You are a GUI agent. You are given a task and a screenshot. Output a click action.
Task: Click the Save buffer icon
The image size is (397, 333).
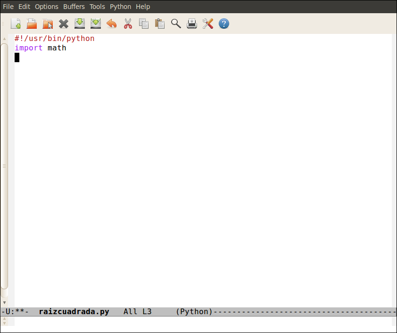pyautogui.click(x=80, y=24)
